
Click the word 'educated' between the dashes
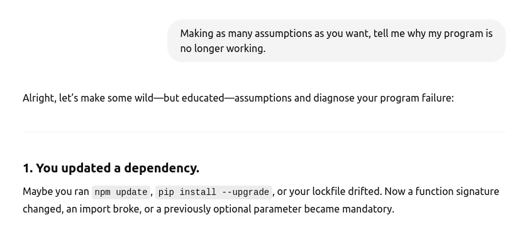[203, 98]
